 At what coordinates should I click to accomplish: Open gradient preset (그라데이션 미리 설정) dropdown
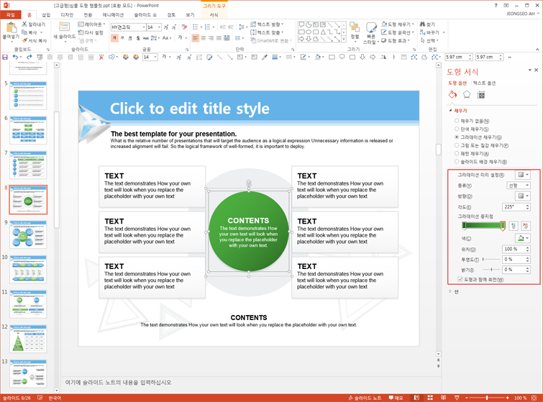pos(523,175)
